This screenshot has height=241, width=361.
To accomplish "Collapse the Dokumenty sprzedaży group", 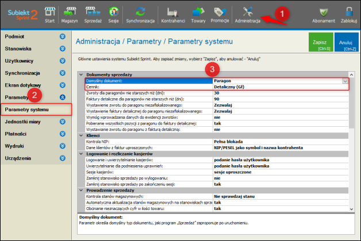I will [x=80, y=75].
